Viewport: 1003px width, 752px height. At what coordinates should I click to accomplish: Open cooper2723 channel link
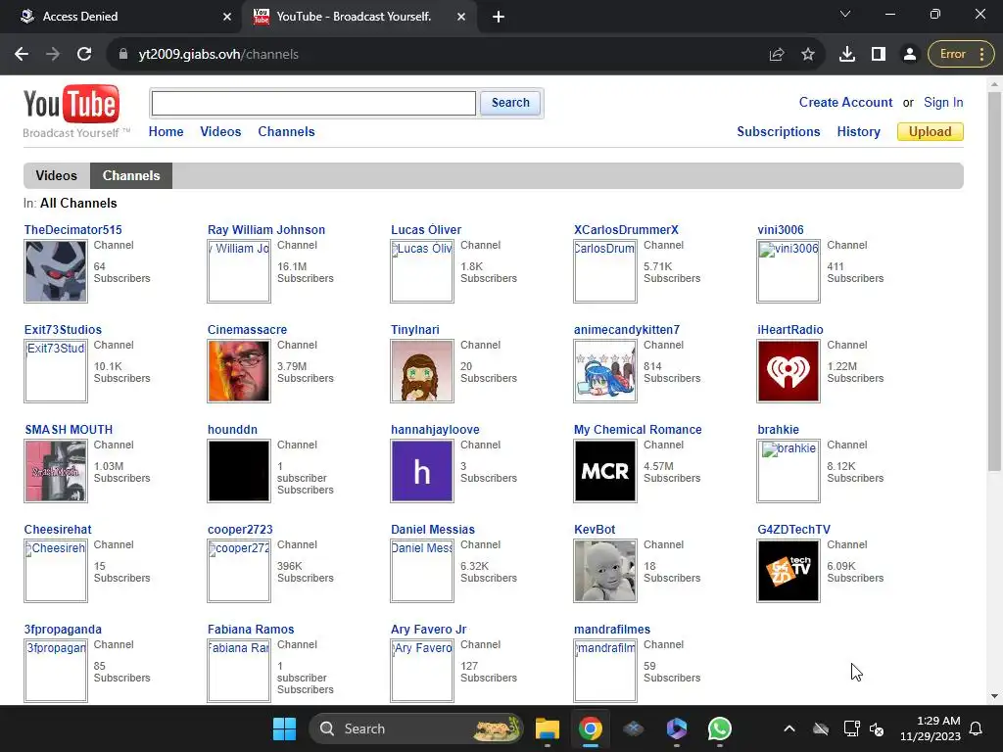240,529
